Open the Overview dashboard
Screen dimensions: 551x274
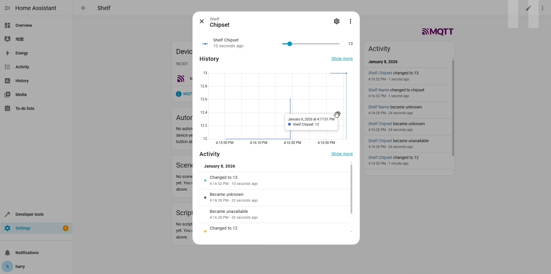point(24,25)
